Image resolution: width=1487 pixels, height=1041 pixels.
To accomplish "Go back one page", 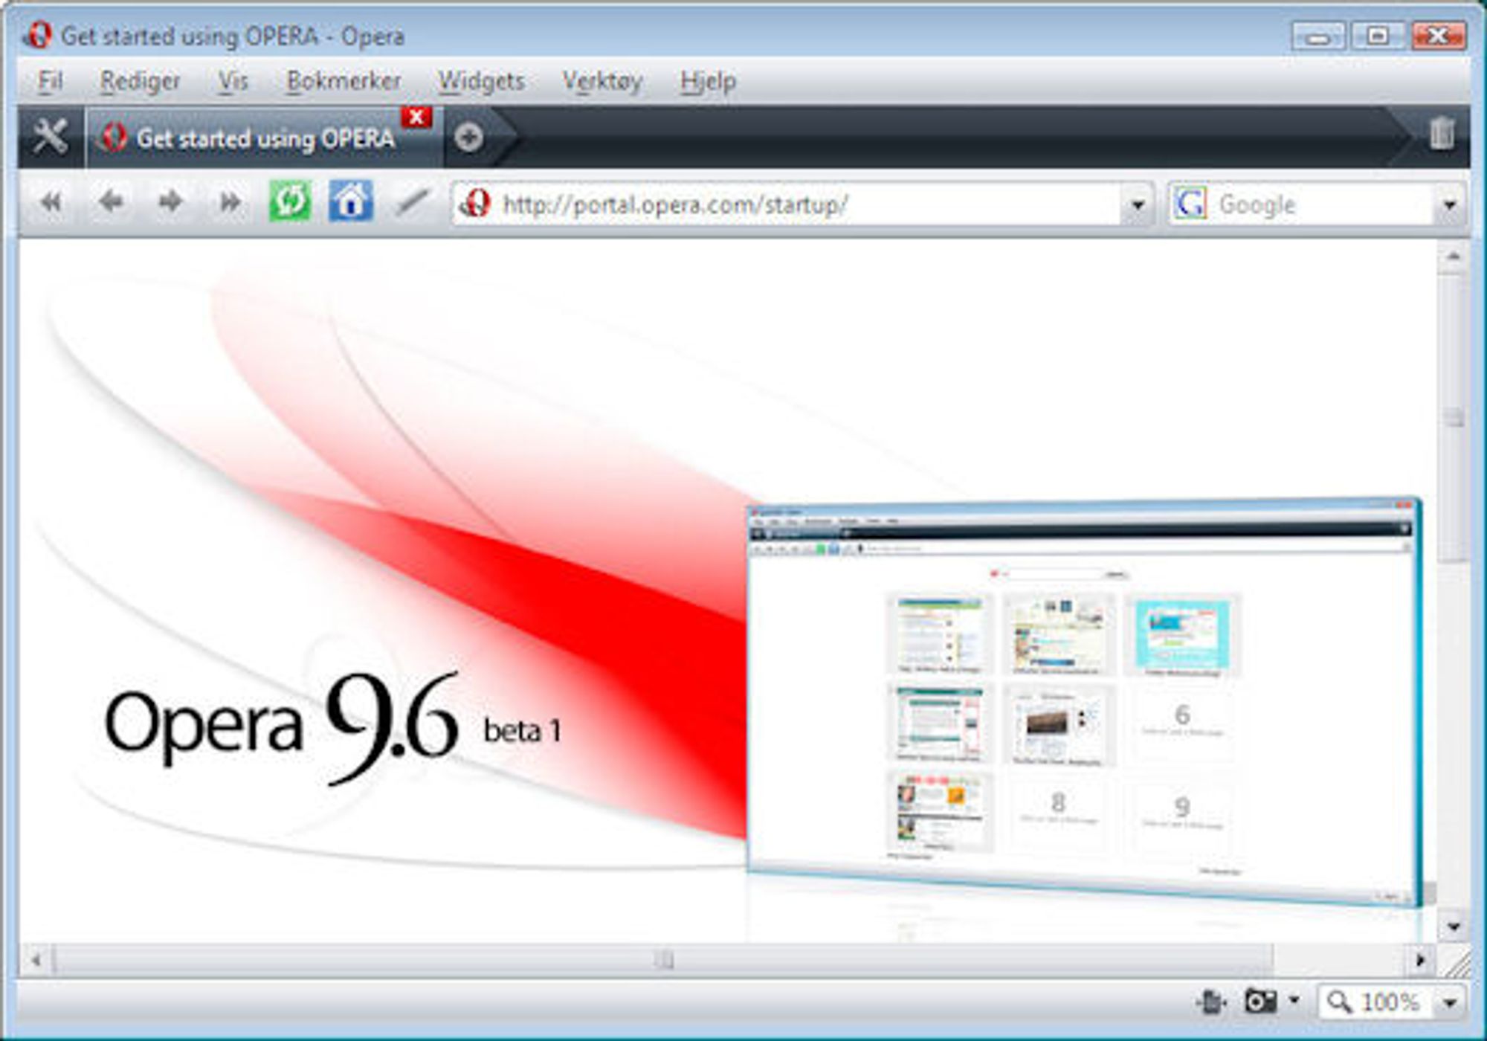I will point(111,202).
